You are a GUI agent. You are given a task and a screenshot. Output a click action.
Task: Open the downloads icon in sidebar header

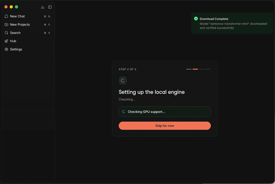tap(43, 7)
